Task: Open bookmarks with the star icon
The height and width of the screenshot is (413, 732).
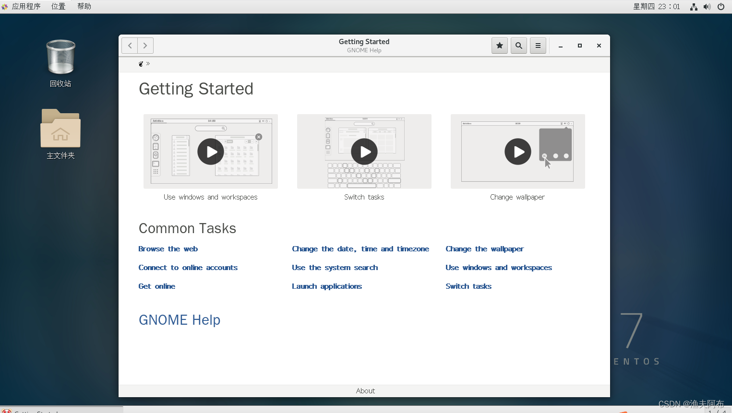Action: pyautogui.click(x=500, y=46)
